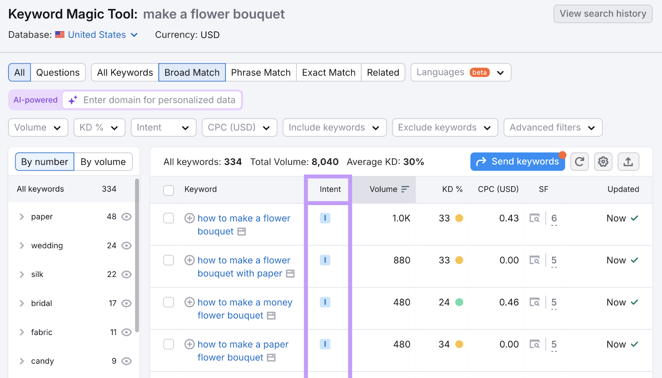Open 'how to make a money flower bouquet' keyword link
The width and height of the screenshot is (662, 378).
[244, 309]
